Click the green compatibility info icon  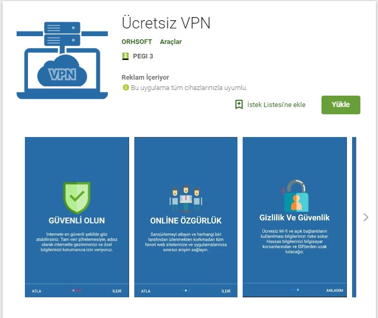tap(126, 87)
